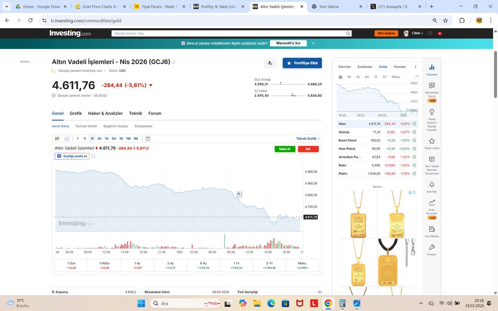Select the 5Y range in market widget

(x=385, y=77)
